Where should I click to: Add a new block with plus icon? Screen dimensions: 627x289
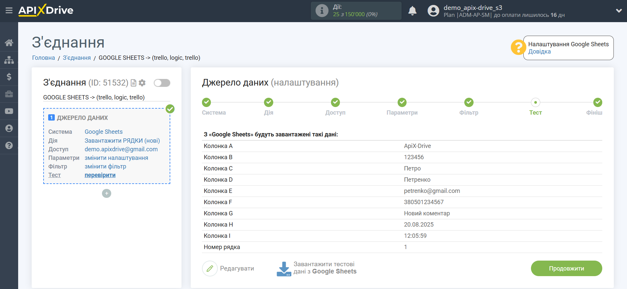107,193
